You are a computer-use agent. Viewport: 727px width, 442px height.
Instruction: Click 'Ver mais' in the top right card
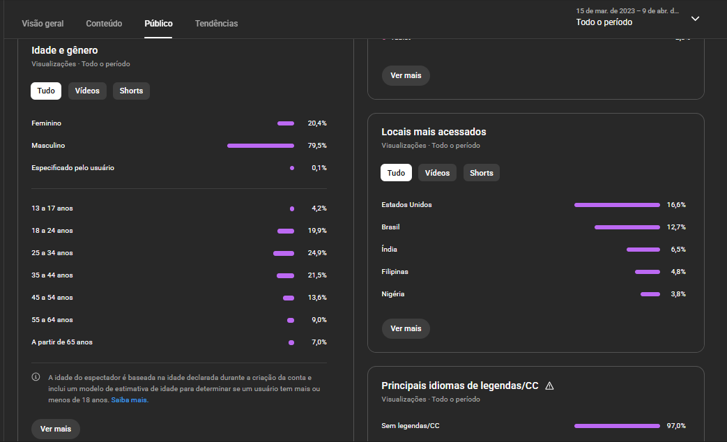click(406, 75)
